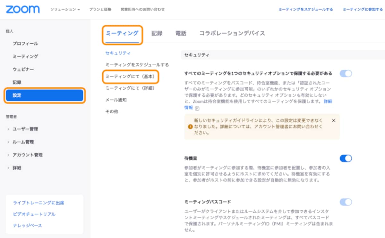The height and width of the screenshot is (238, 385).
Task: Click the orange warning icon in notice
Action: [x=190, y=127]
